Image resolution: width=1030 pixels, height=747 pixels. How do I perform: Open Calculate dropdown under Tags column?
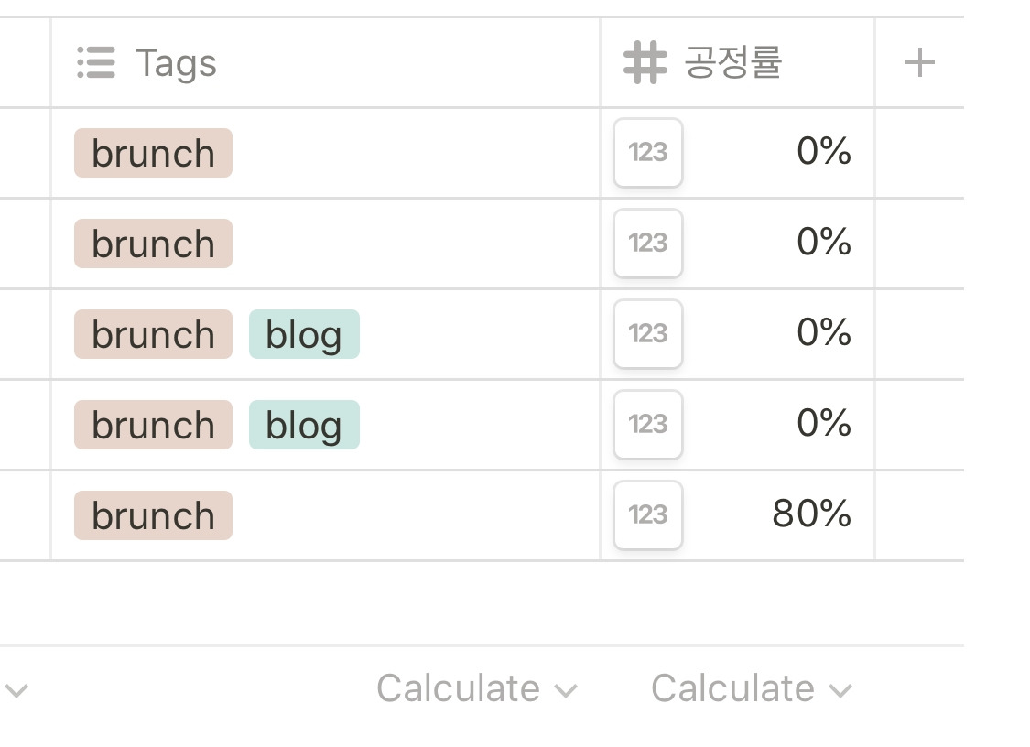[x=477, y=688]
